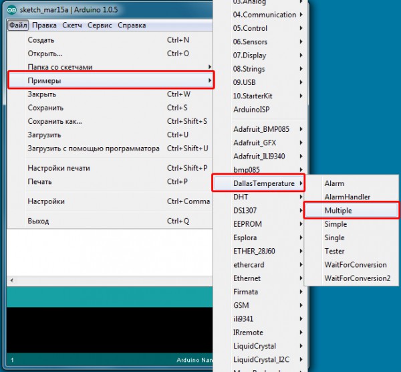The width and height of the screenshot is (401, 372).
Task: Open Настройки preferences entry
Action: click(110, 201)
